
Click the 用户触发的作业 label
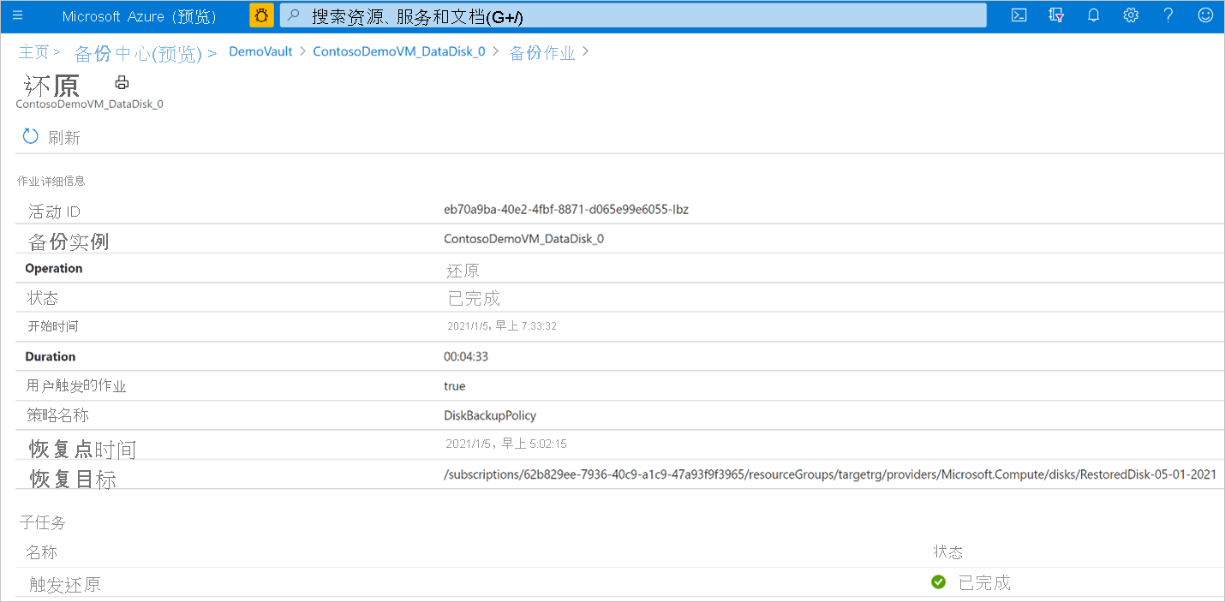[77, 386]
